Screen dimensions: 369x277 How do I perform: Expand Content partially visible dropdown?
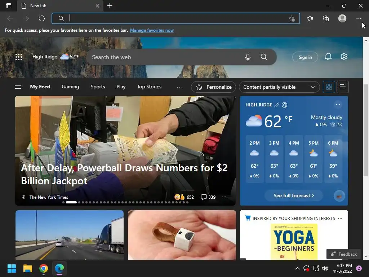pyautogui.click(x=279, y=87)
